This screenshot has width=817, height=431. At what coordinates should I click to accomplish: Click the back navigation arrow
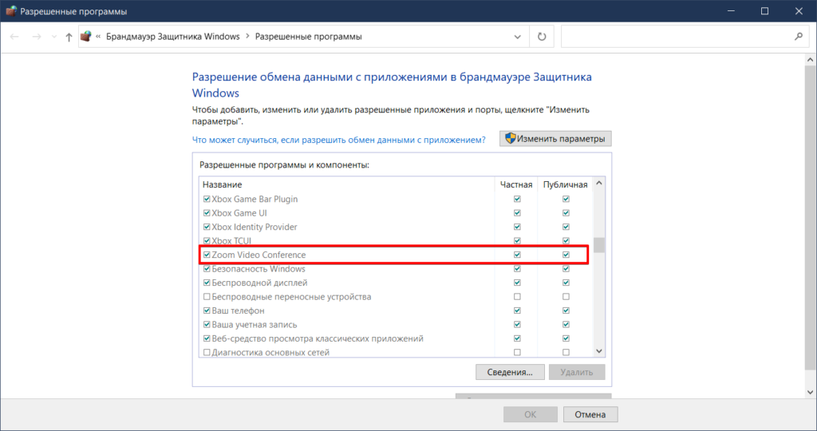(15, 37)
